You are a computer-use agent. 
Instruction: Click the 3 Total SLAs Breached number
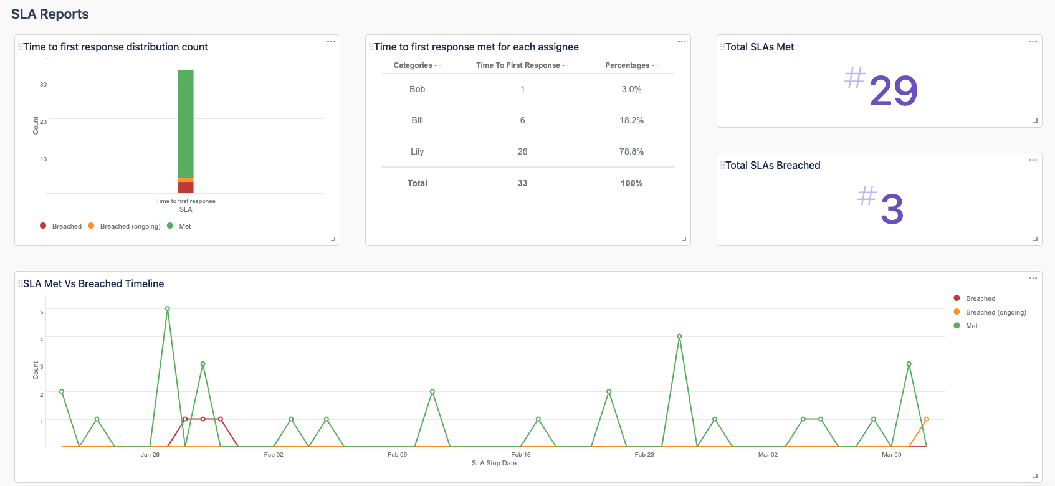pyautogui.click(x=892, y=209)
